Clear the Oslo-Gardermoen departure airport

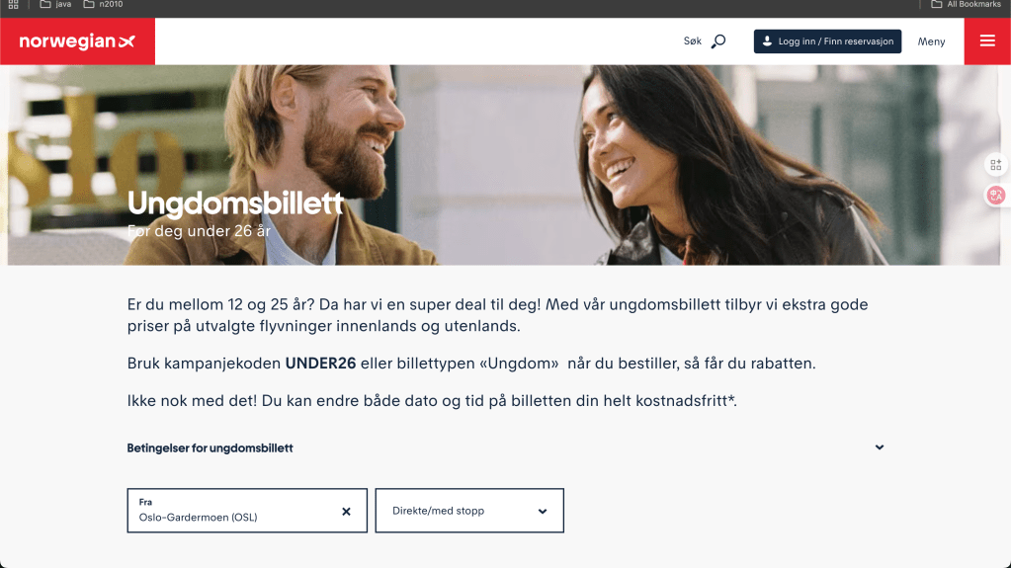tap(346, 512)
